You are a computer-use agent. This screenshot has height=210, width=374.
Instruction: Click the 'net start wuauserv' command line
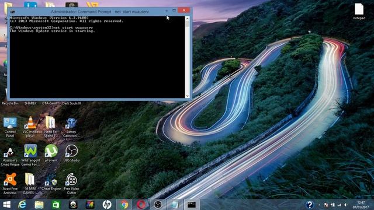[51, 27]
